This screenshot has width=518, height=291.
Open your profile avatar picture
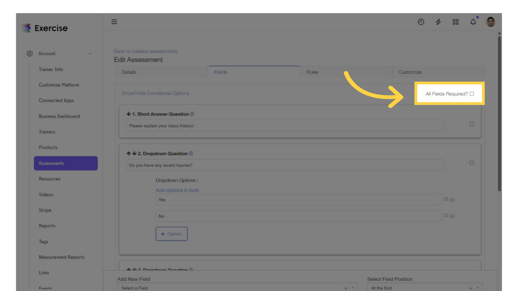point(490,22)
